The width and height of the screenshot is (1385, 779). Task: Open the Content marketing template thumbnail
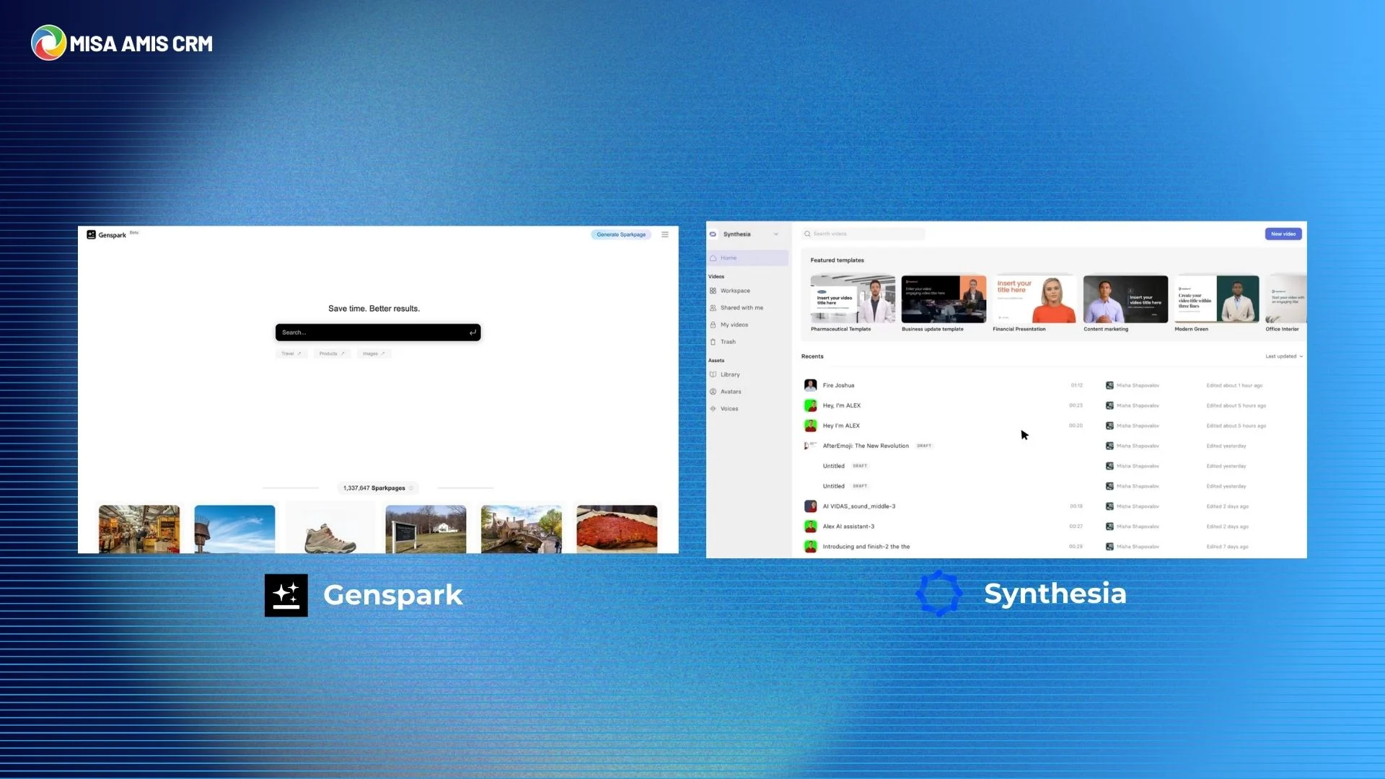1125,299
